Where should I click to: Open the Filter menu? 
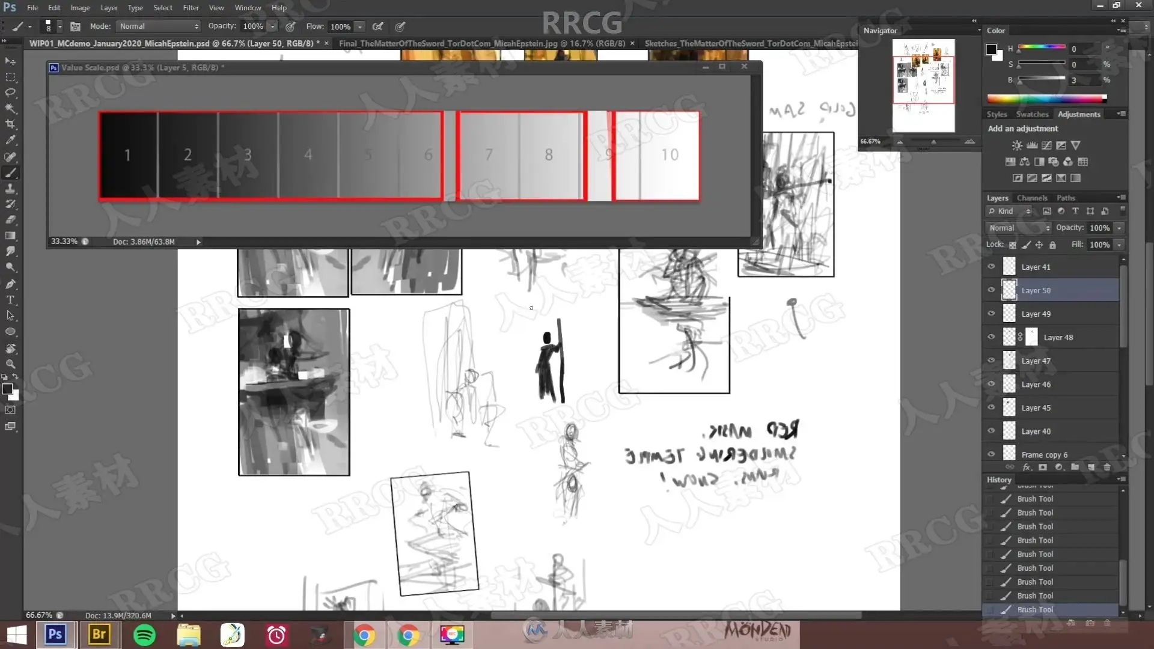coord(191,8)
